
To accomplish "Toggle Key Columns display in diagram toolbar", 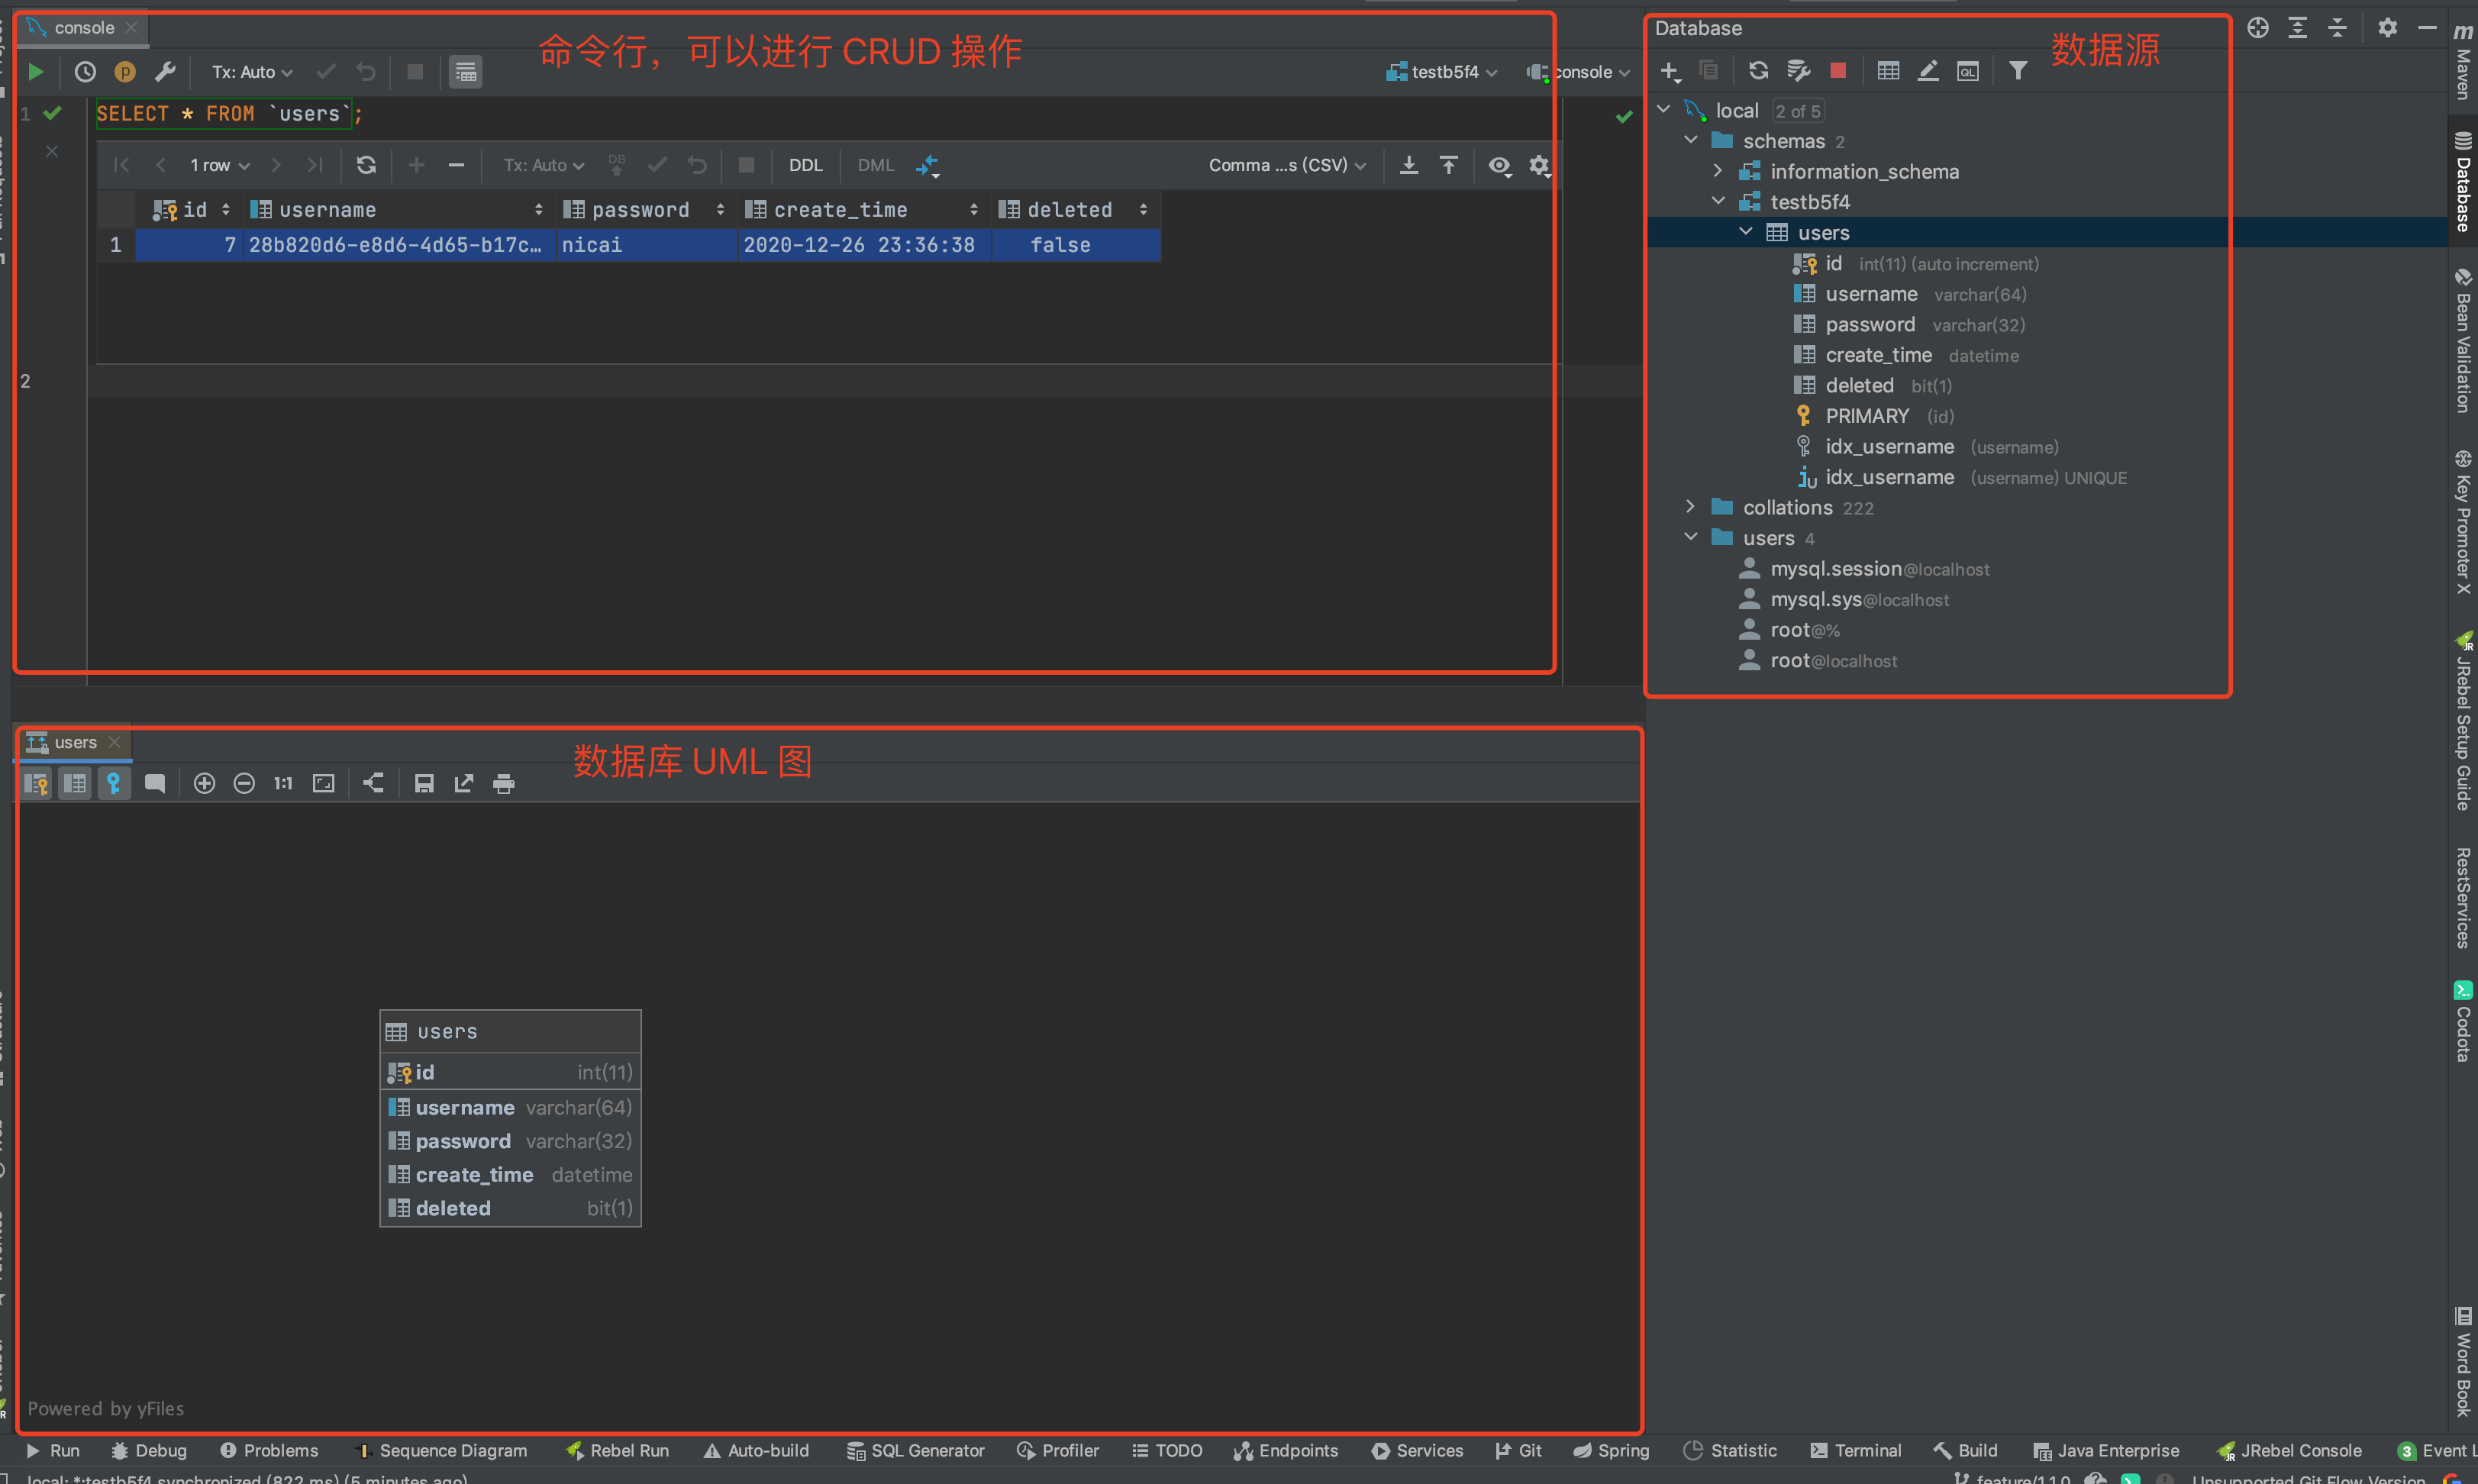I will (36, 783).
